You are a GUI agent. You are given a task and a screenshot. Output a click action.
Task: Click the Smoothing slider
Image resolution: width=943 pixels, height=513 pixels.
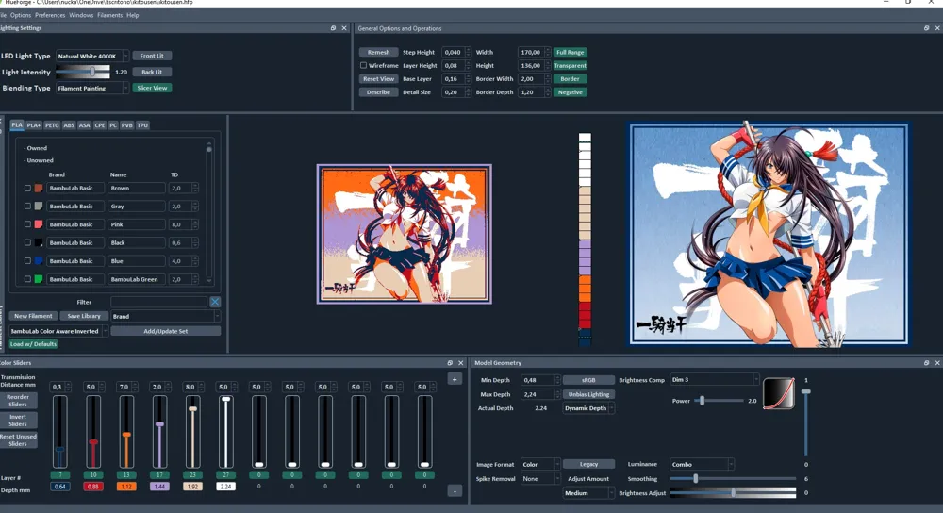(733, 479)
